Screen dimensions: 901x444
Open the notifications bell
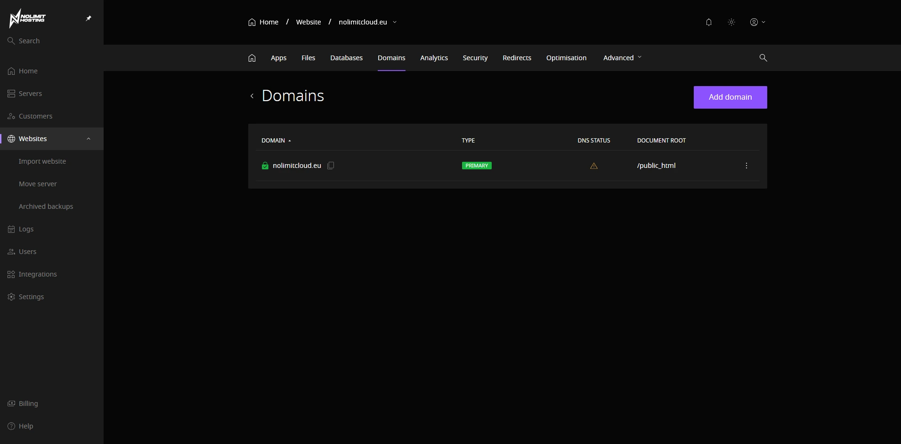pyautogui.click(x=709, y=22)
